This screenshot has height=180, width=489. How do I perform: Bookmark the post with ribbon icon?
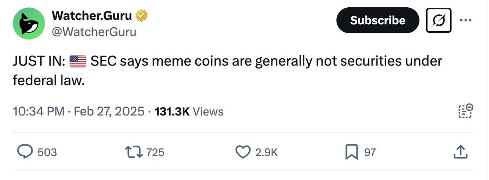352,152
